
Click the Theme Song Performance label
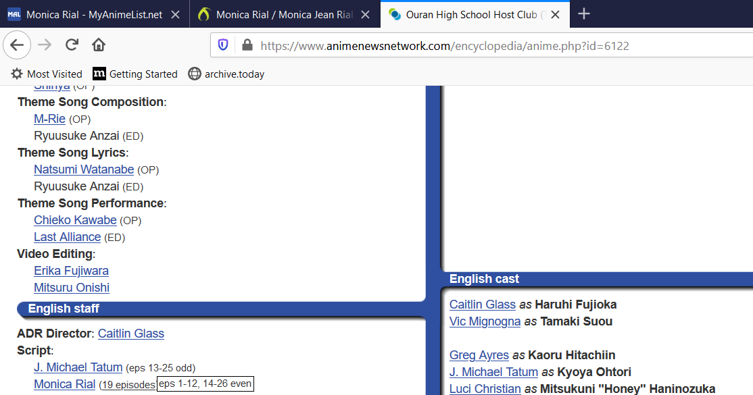coord(91,203)
